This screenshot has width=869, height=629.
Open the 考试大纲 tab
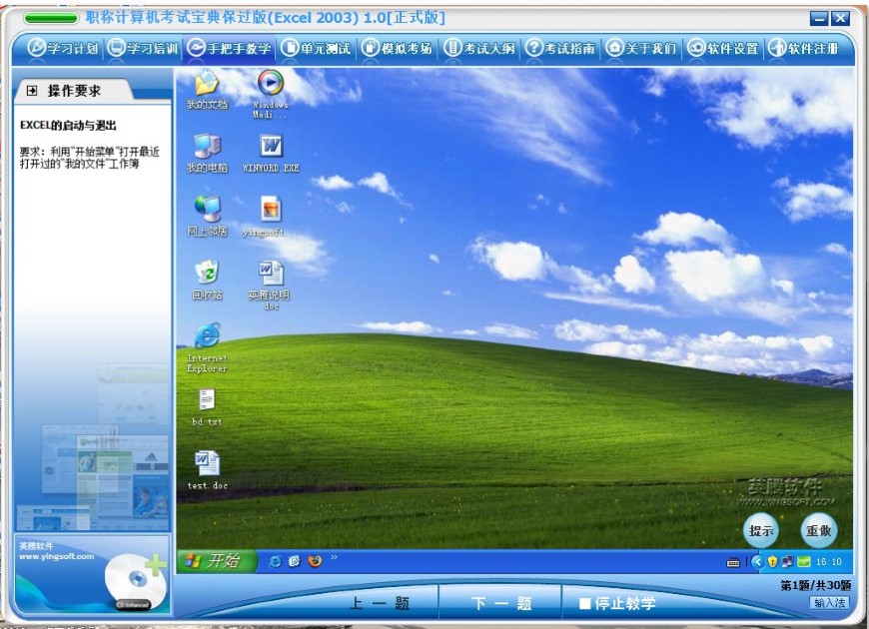click(x=479, y=48)
